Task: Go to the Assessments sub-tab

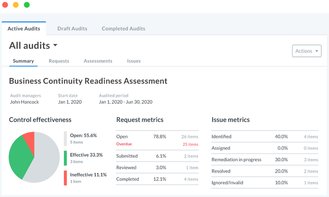Action: coord(98,61)
